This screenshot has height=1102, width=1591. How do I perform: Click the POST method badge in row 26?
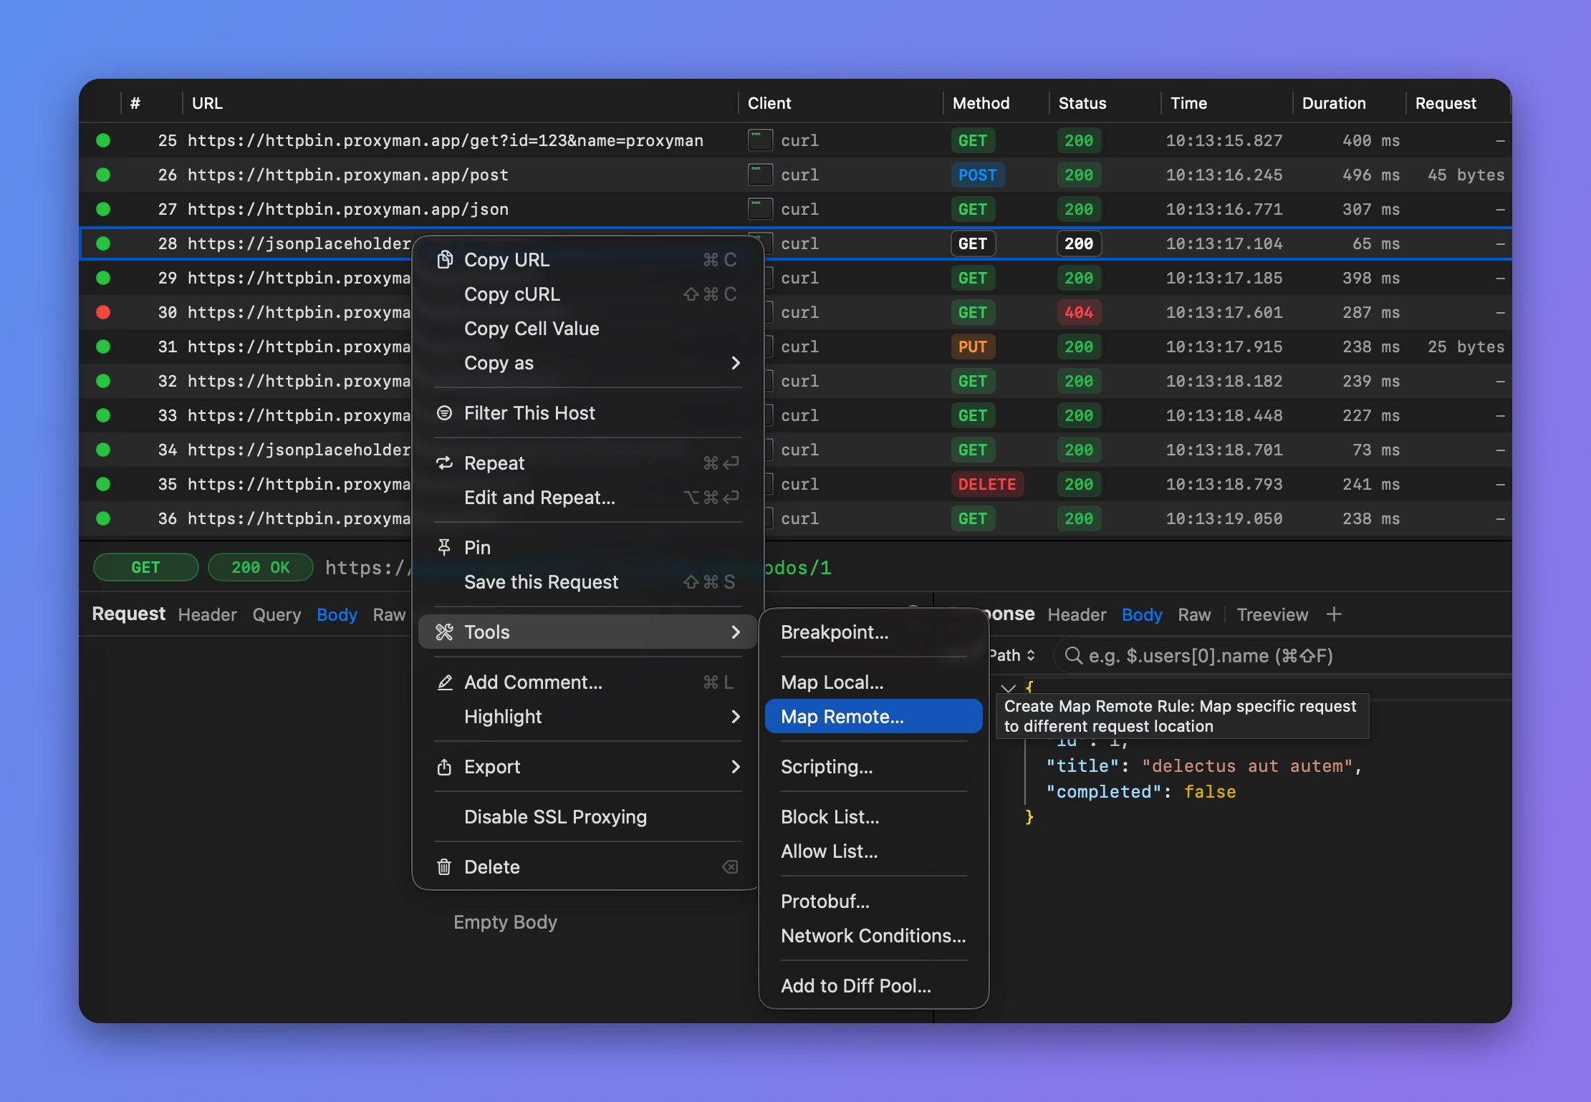978,175
